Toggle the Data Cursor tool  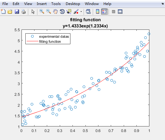[69, 11]
